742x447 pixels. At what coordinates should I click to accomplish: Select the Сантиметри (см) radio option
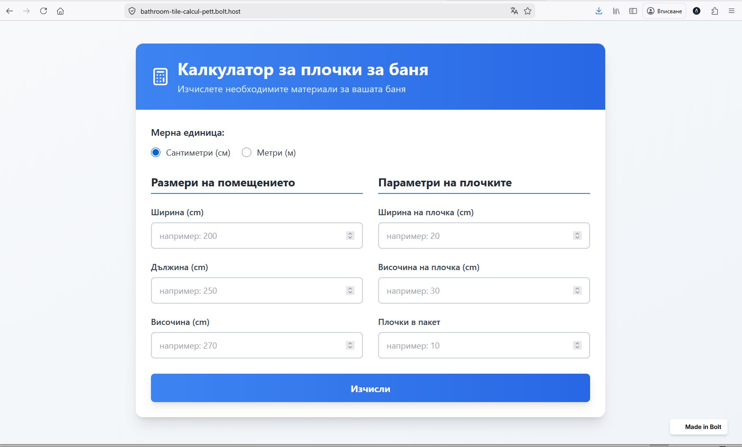[156, 152]
